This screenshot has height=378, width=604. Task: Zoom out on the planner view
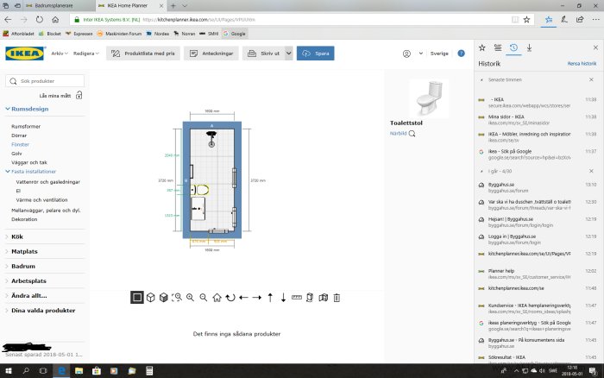tap(204, 298)
